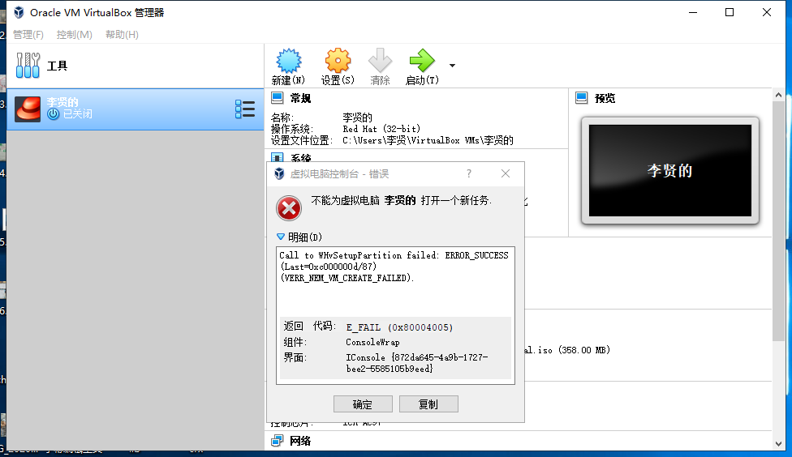Click E_FAIL (0x80004005) return code
This screenshot has width=792, height=457.
(399, 327)
